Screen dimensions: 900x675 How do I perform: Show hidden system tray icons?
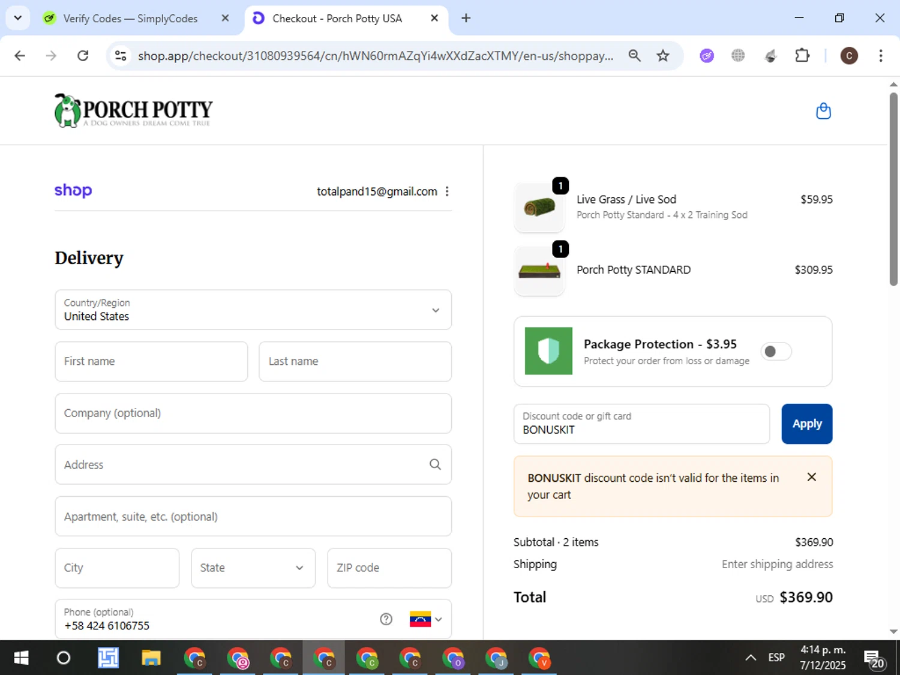tap(751, 658)
